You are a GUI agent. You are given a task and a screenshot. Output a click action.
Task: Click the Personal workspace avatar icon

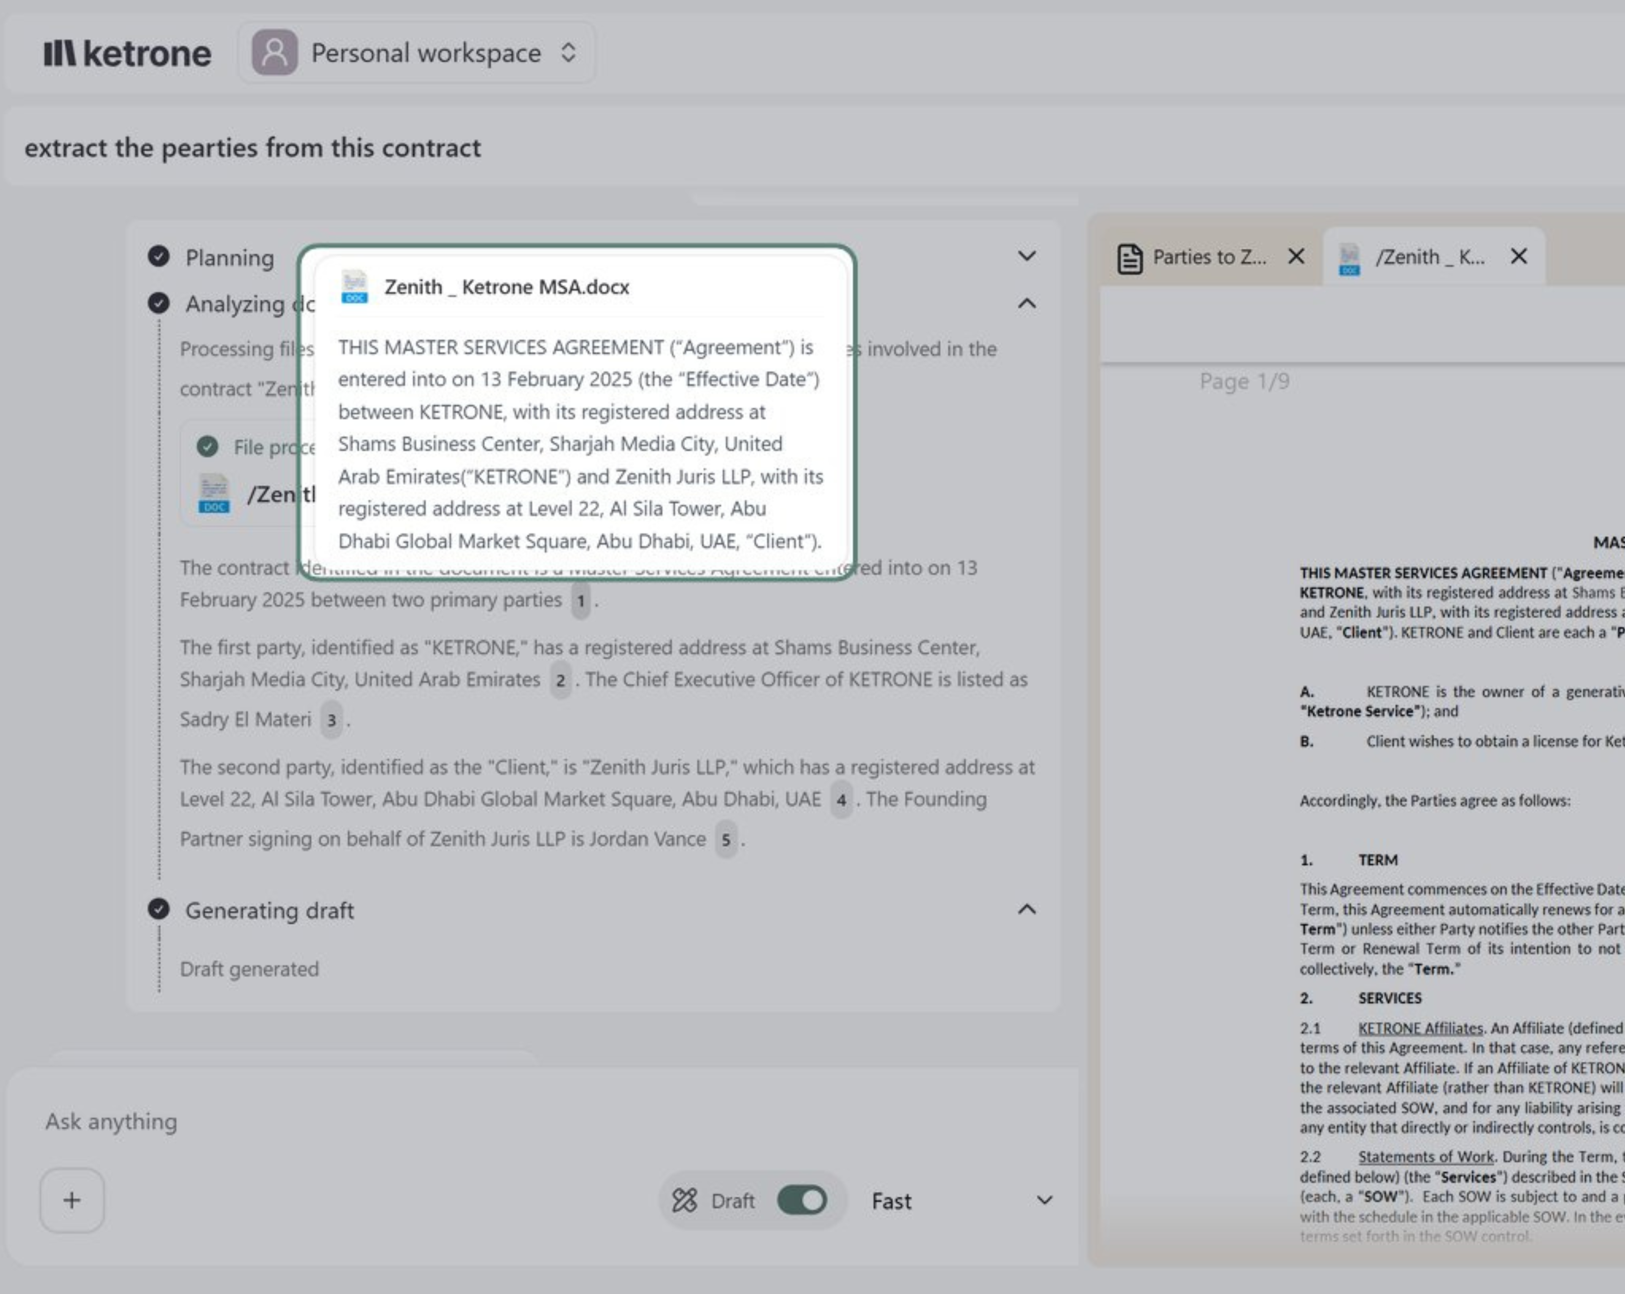point(274,53)
